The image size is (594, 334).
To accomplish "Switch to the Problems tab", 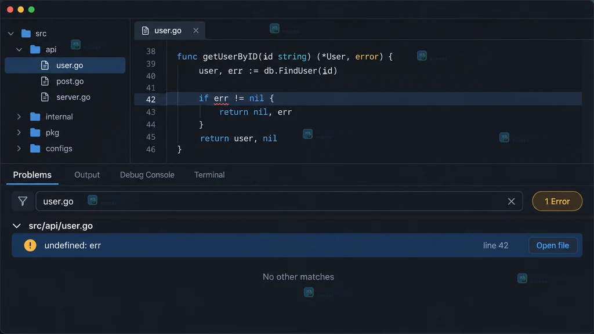I will (x=32, y=175).
